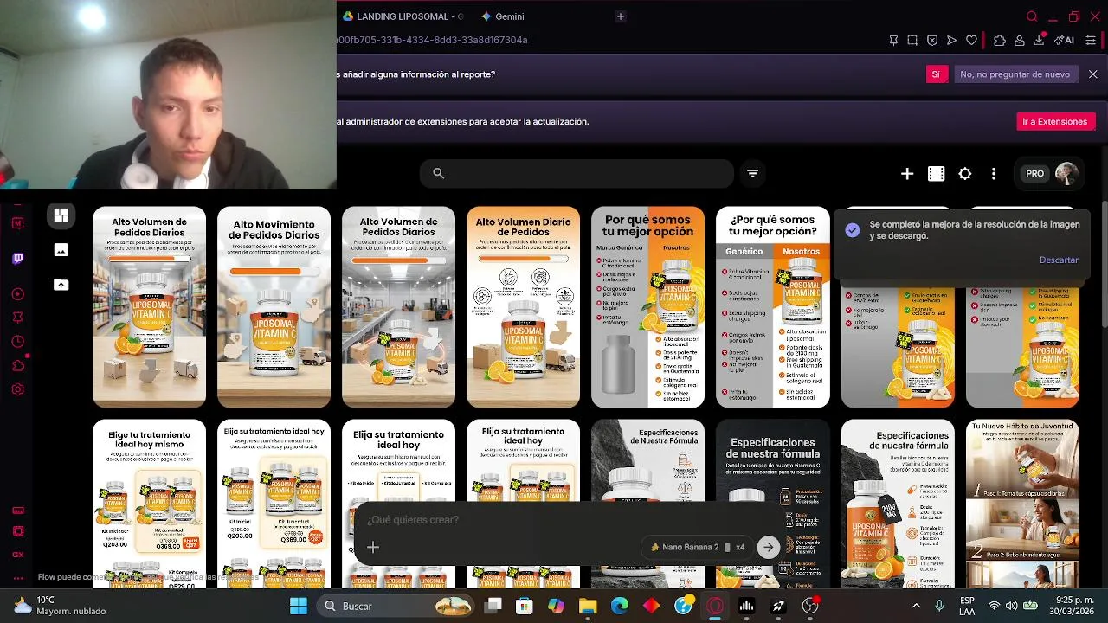Open the user profile avatar
The width and height of the screenshot is (1108, 623).
1066,174
